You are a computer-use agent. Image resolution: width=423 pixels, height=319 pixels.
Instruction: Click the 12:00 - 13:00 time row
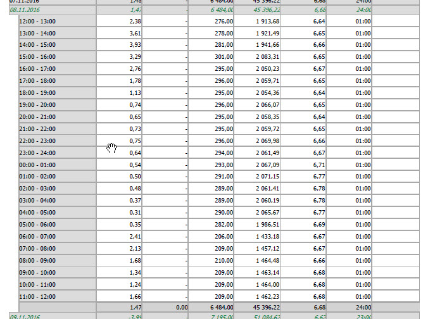(x=219, y=22)
